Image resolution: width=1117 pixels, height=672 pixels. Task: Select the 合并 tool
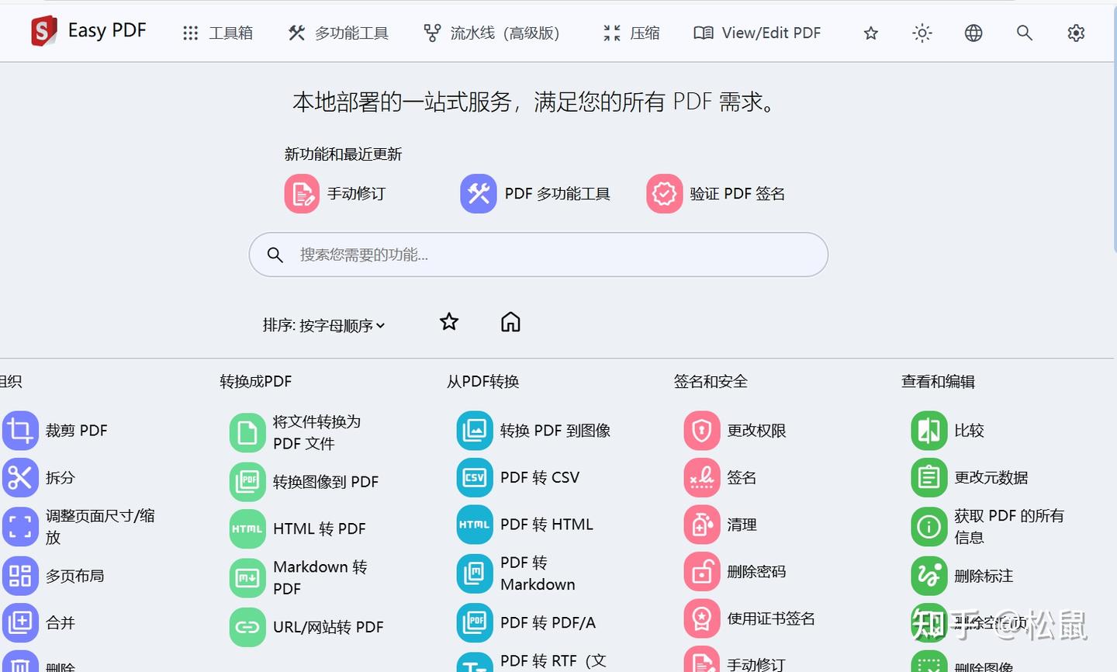point(61,622)
